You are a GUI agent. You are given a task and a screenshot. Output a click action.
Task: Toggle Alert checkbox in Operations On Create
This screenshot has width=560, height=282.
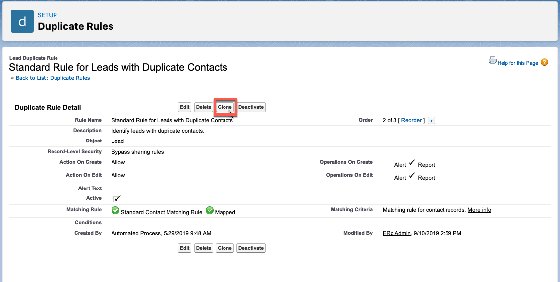coord(388,164)
